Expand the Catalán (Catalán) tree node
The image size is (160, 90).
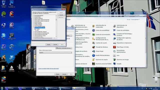point(34,25)
